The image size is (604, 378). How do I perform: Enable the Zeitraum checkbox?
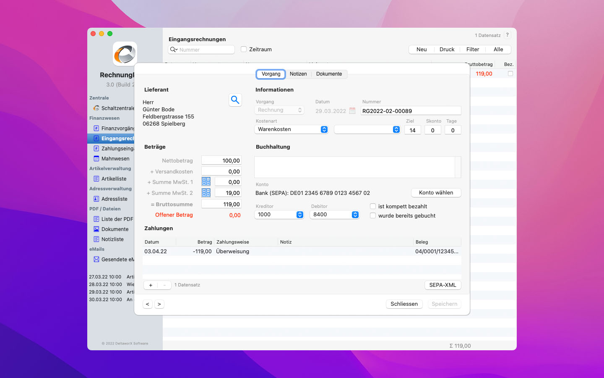click(x=244, y=49)
